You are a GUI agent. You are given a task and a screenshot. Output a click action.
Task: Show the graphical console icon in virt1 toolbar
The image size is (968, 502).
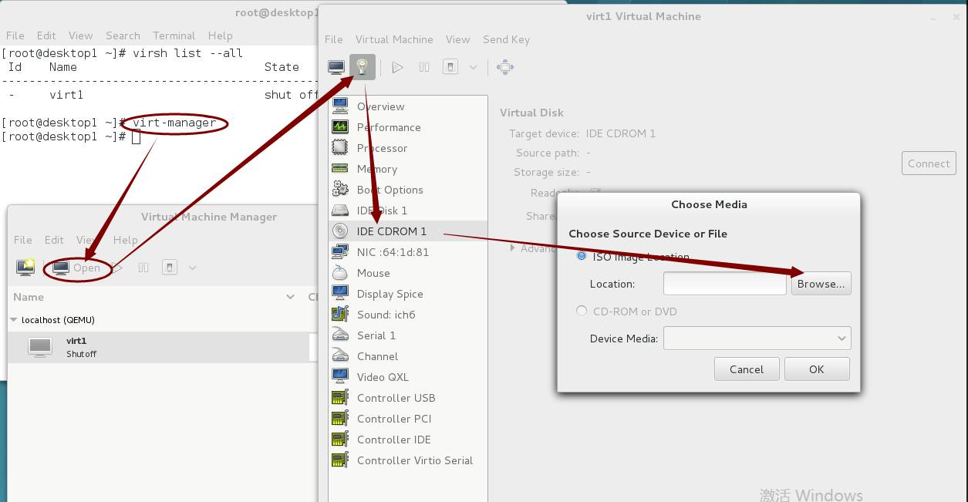tap(336, 67)
